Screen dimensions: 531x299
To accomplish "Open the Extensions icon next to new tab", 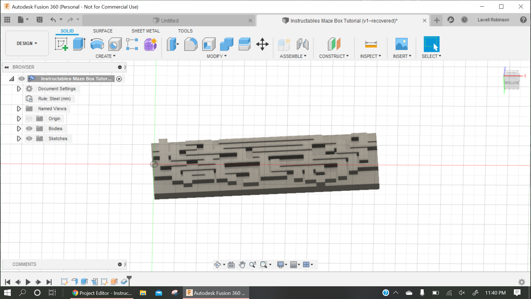I will click(451, 20).
